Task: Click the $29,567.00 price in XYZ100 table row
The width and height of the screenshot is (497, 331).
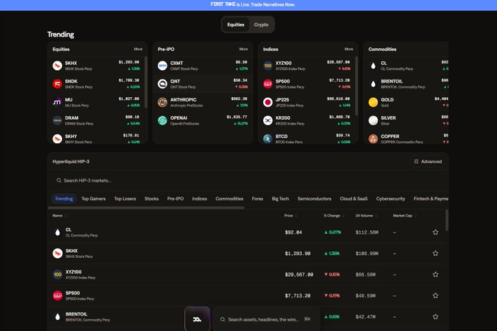Action: click(x=299, y=275)
